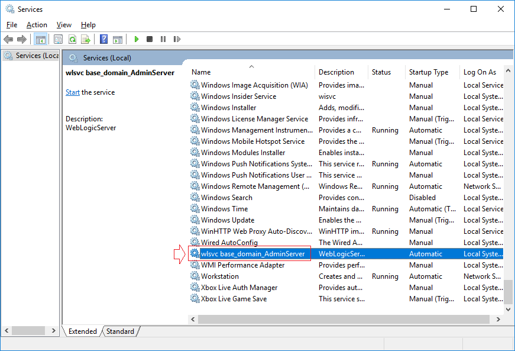Viewport: 515px width, 351px height.
Task: Click the Disabled startup type cell
Action: click(422, 198)
